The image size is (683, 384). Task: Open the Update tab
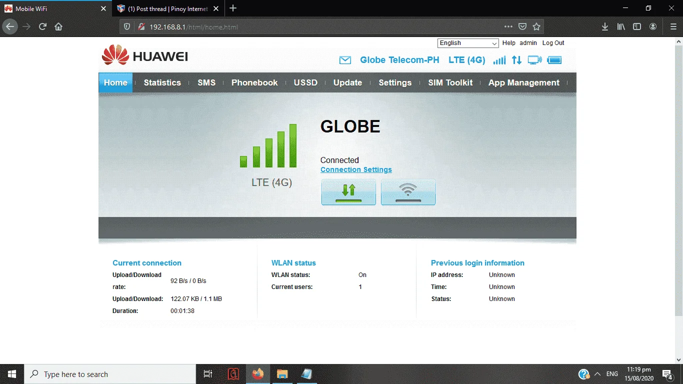(347, 82)
